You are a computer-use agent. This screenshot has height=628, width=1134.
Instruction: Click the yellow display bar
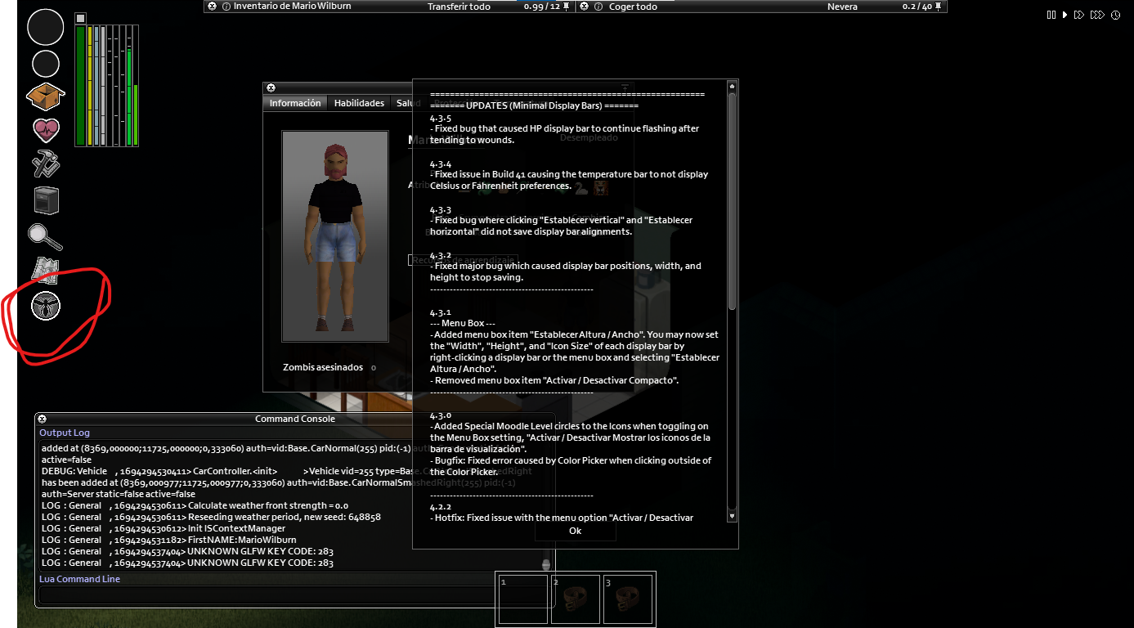89,86
